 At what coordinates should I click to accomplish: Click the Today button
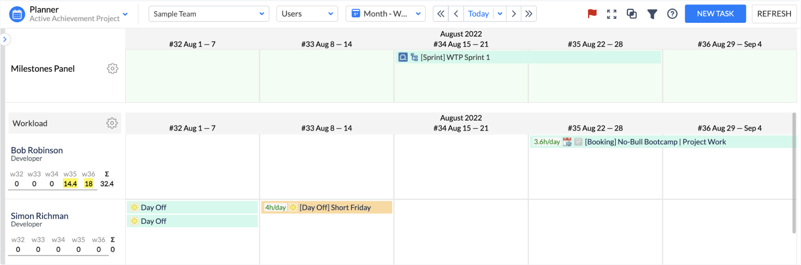click(478, 14)
